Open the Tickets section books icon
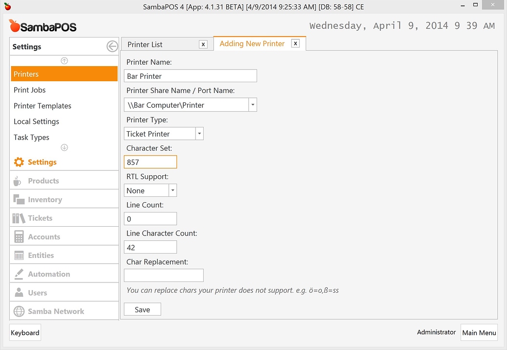This screenshot has width=507, height=350. [x=19, y=218]
